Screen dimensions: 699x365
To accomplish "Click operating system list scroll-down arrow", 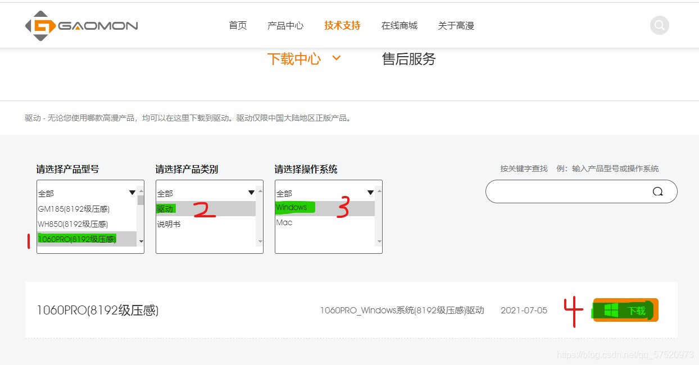I will pyautogui.click(x=379, y=241).
